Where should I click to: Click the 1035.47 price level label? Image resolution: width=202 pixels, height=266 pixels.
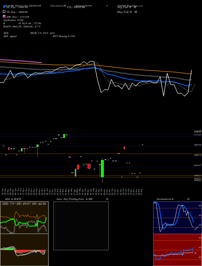(198, 165)
